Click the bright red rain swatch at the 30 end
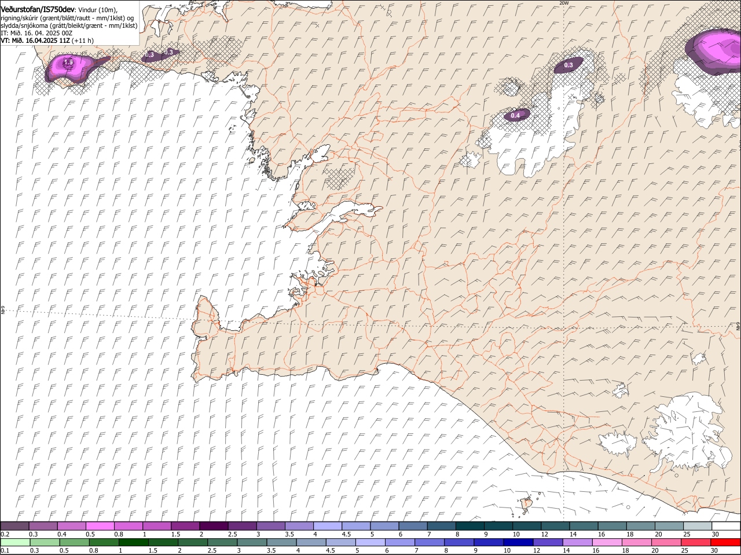Viewport: 741px width, 555px height. coord(726,542)
